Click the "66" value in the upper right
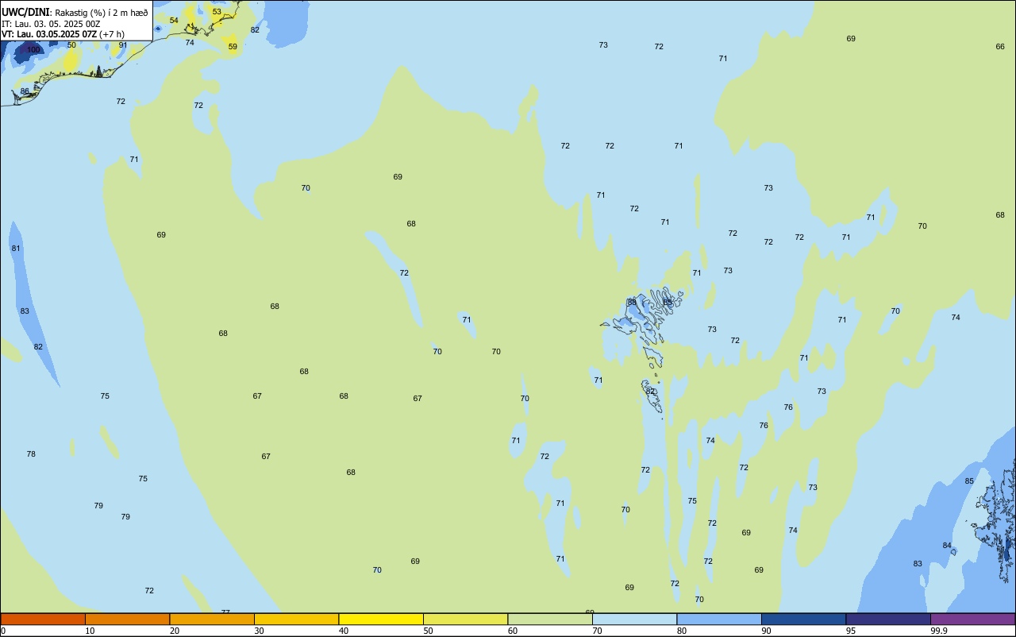The height and width of the screenshot is (637, 1016). (x=1000, y=47)
